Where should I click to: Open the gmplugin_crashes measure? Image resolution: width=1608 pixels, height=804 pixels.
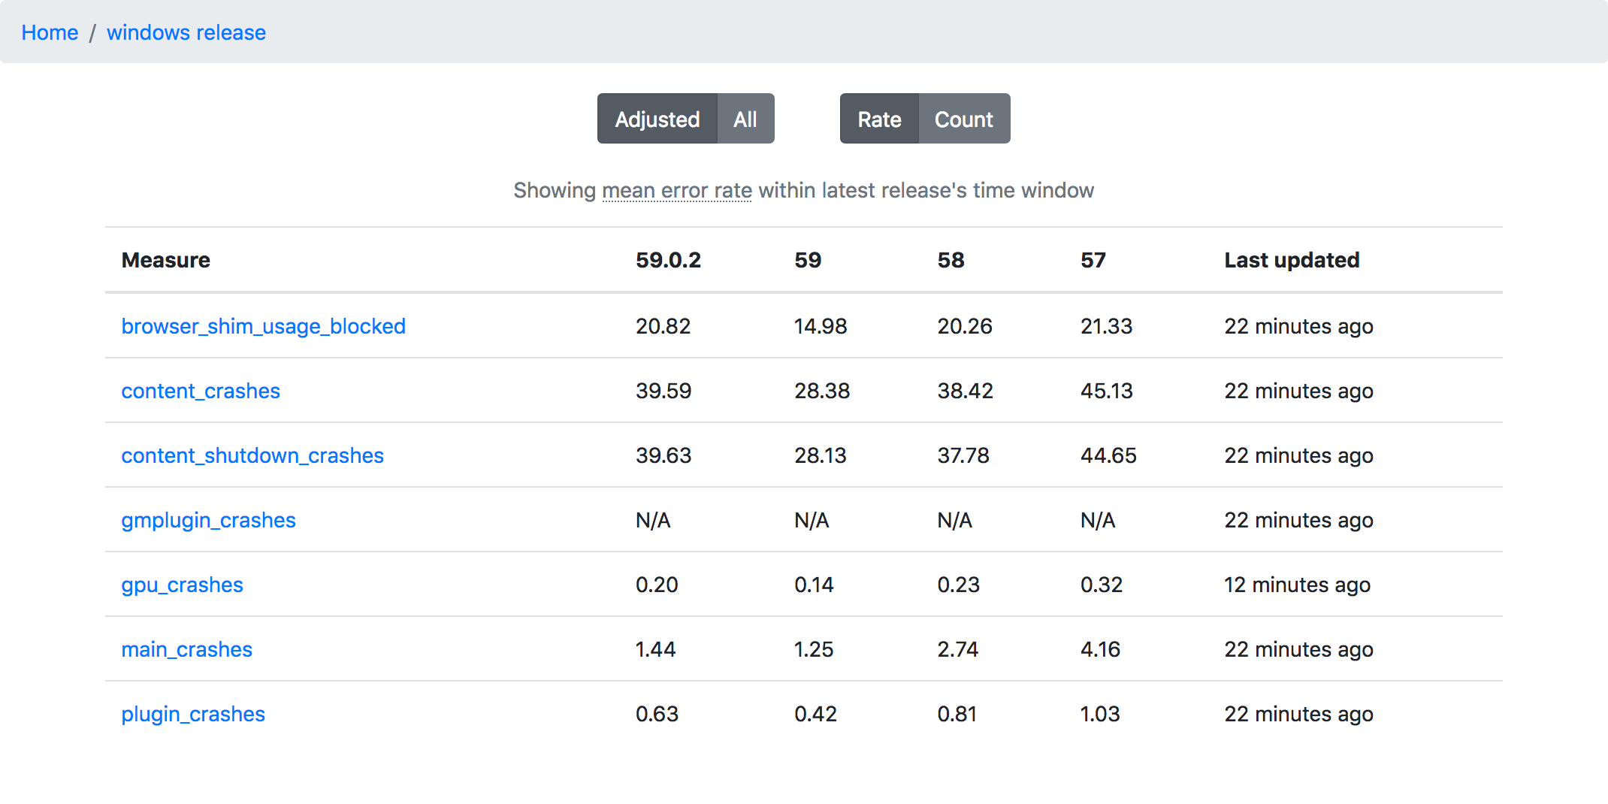[x=208, y=520]
